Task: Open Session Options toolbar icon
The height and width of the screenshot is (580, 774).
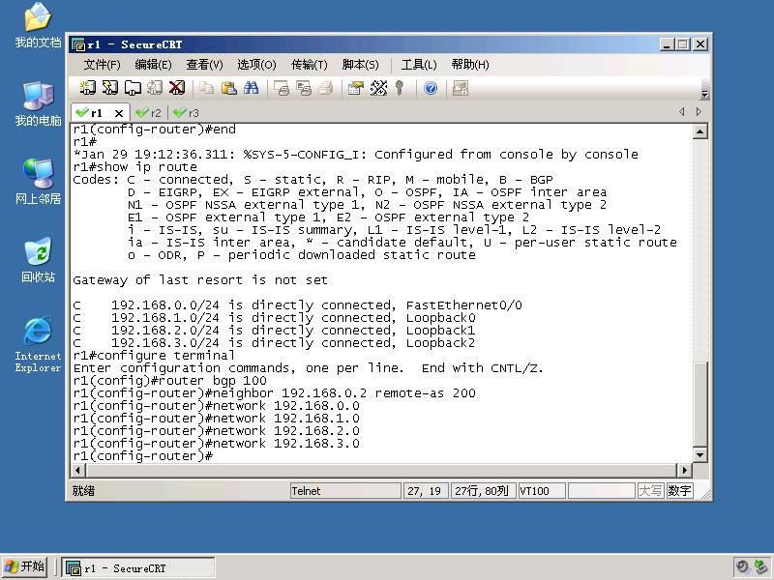Action: (355, 88)
